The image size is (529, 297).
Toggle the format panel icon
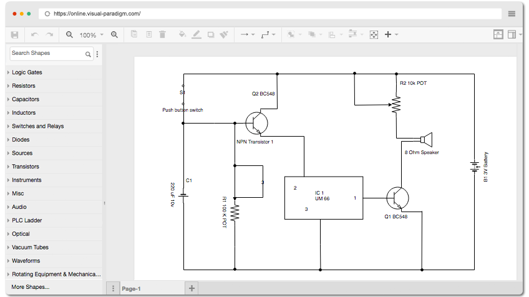512,34
